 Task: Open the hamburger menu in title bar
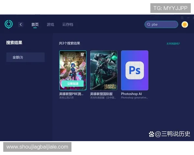pyautogui.click(x=182, y=18)
